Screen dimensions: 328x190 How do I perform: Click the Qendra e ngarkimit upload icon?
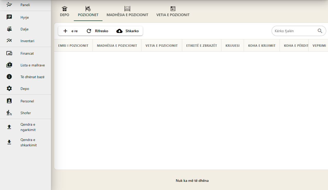coord(9,127)
